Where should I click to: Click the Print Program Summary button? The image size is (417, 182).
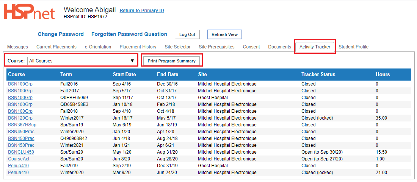(171, 61)
